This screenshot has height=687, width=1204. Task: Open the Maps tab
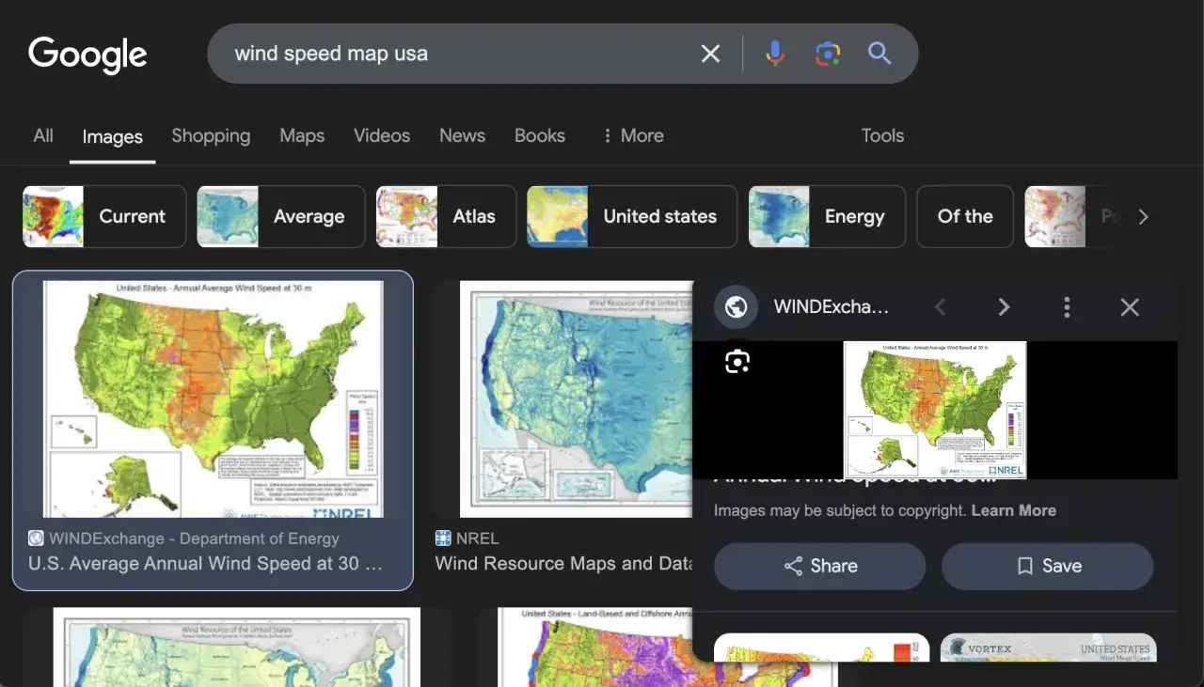pyautogui.click(x=302, y=135)
